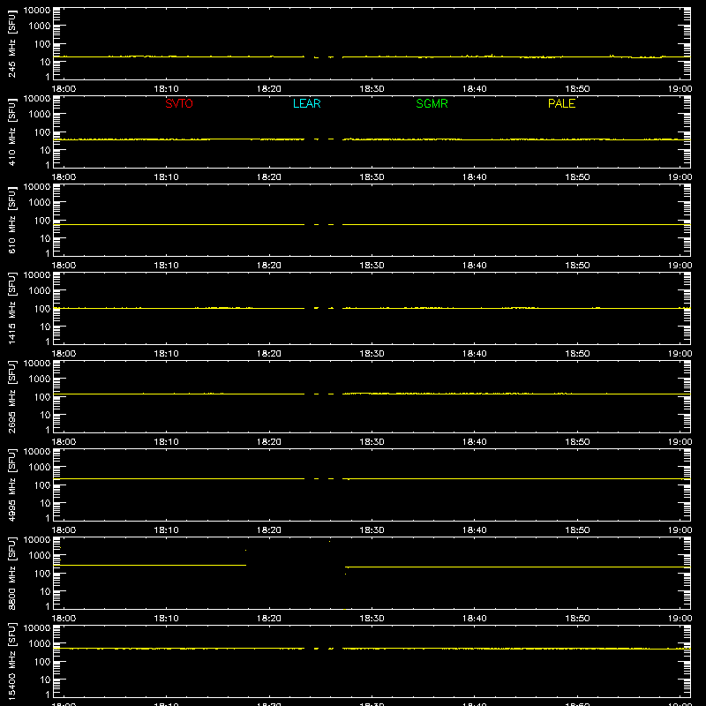706x706 pixels.
Task: Click the 1000 tick label on 410 MHz panel
Action: tap(40, 115)
